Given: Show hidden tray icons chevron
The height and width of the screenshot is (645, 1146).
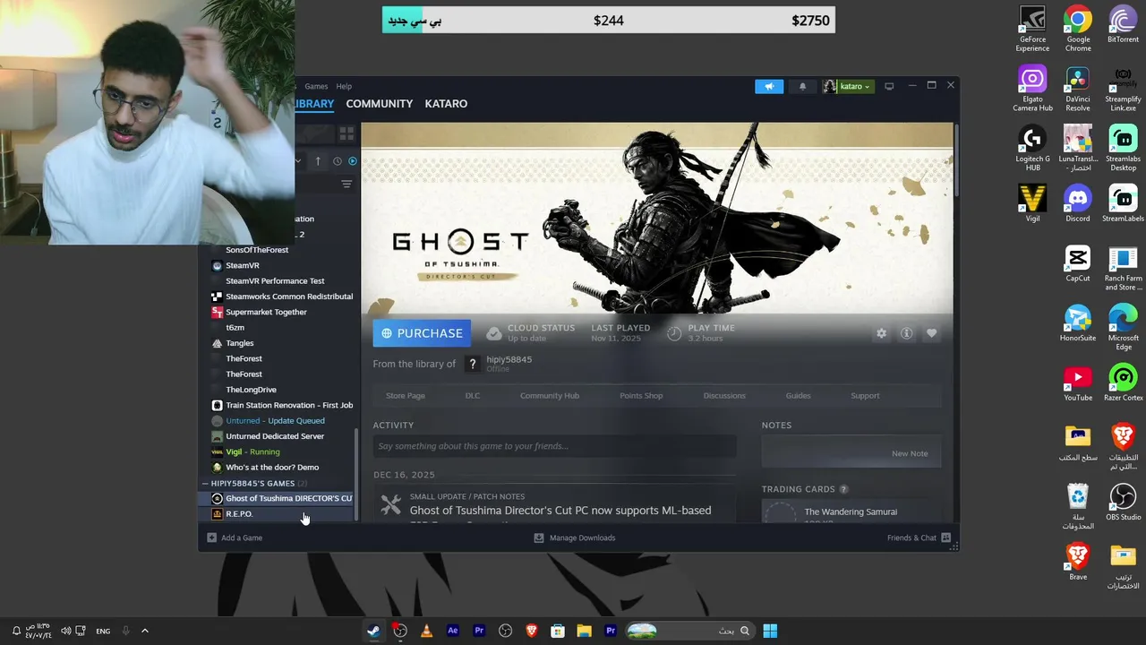Looking at the screenshot, I should (x=145, y=631).
